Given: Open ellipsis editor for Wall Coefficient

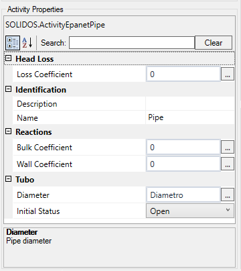Looking at the screenshot, I should click(x=228, y=164).
